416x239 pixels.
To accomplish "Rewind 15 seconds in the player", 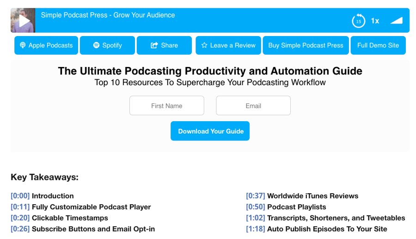I will point(358,21).
